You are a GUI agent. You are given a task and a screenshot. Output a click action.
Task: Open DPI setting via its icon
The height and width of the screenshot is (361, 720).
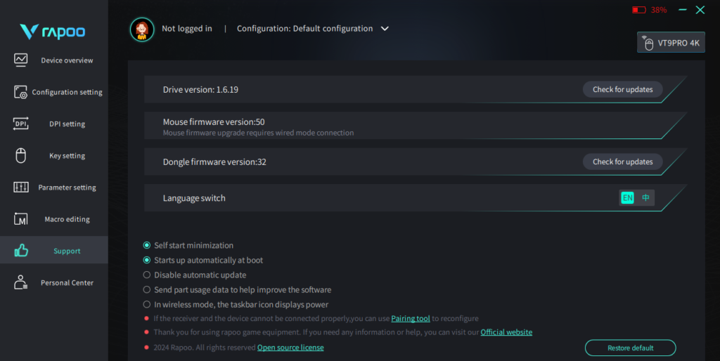coord(21,124)
